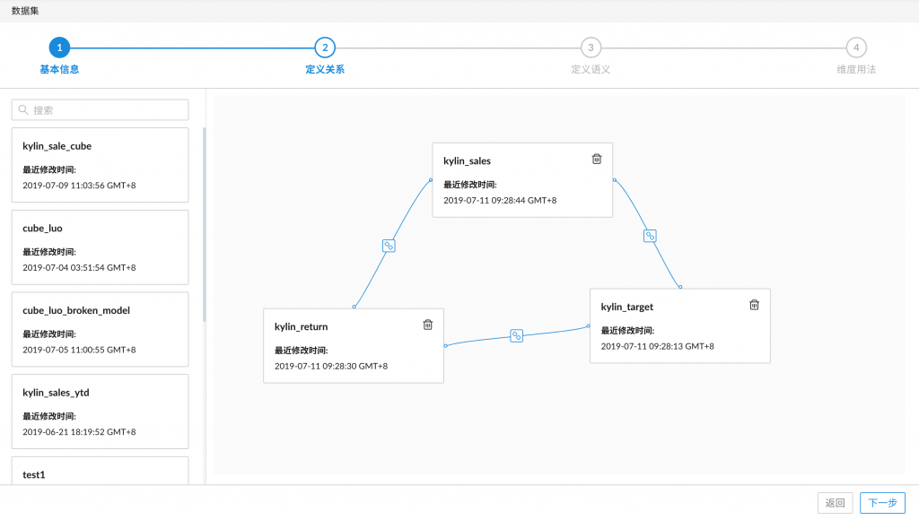Delete the kylin_return node with trash icon
Viewport: 919px width, 520px height.
coord(428,325)
